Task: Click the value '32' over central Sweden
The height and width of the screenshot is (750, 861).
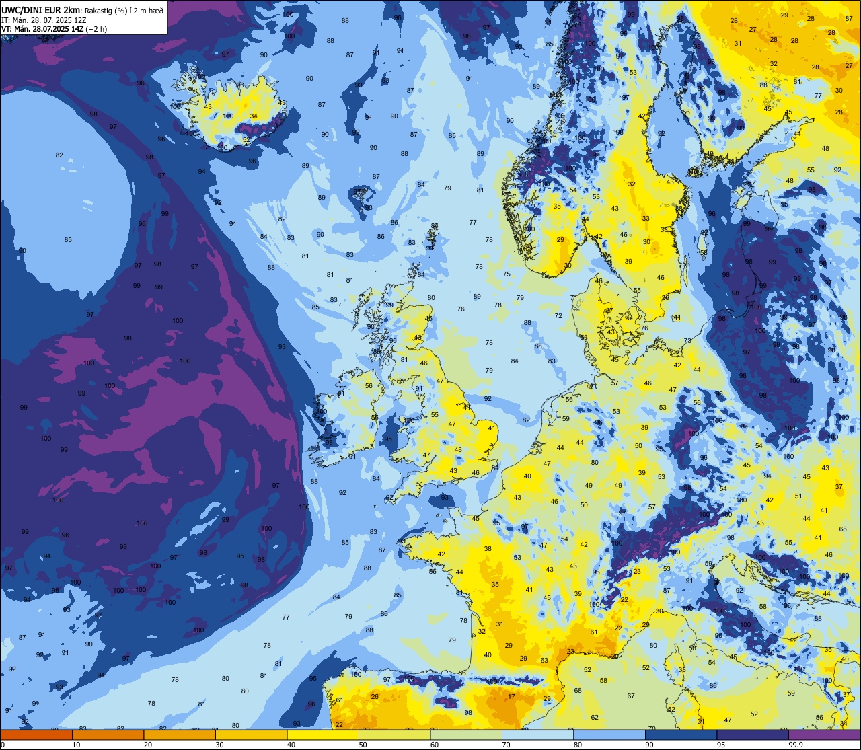Action: click(x=632, y=184)
